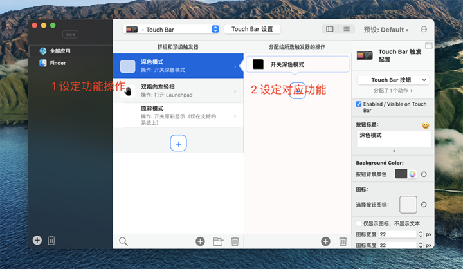Viewport: 463px width, 269px height.
Task: Enable the 仅显示图标,不显示文本 checkbox
Action: point(359,224)
